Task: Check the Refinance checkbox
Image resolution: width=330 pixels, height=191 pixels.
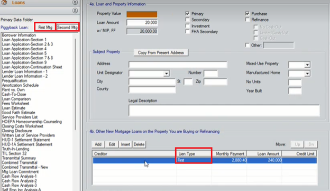Action: coord(247,20)
